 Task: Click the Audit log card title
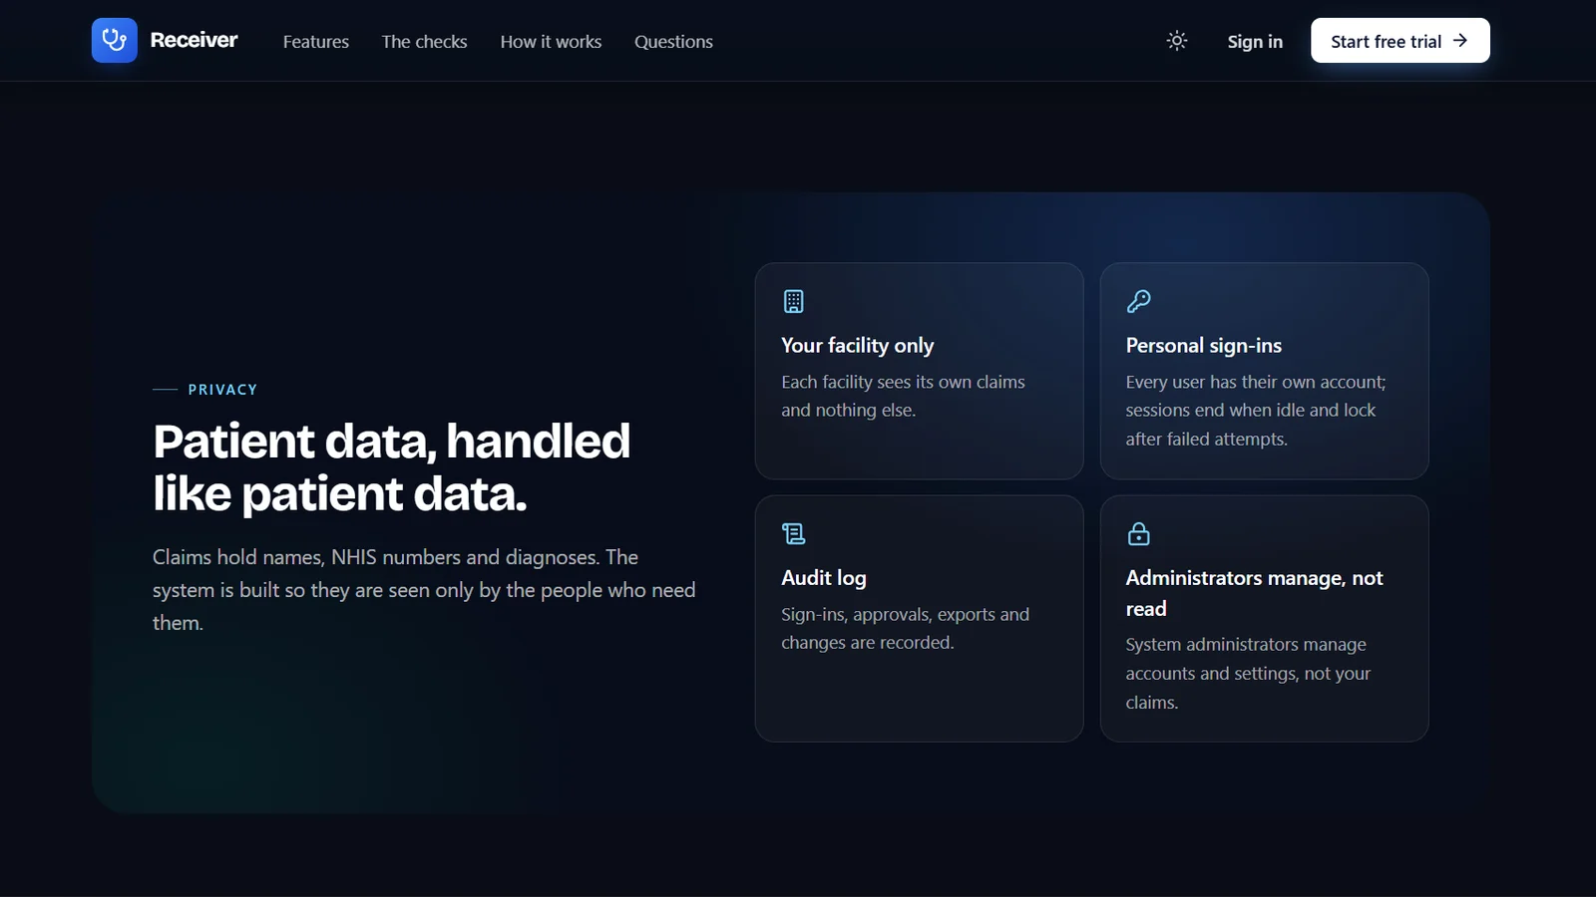point(824,578)
